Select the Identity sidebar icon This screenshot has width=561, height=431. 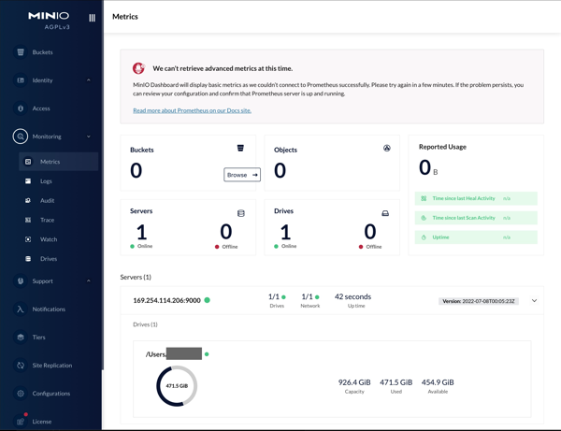(x=21, y=80)
